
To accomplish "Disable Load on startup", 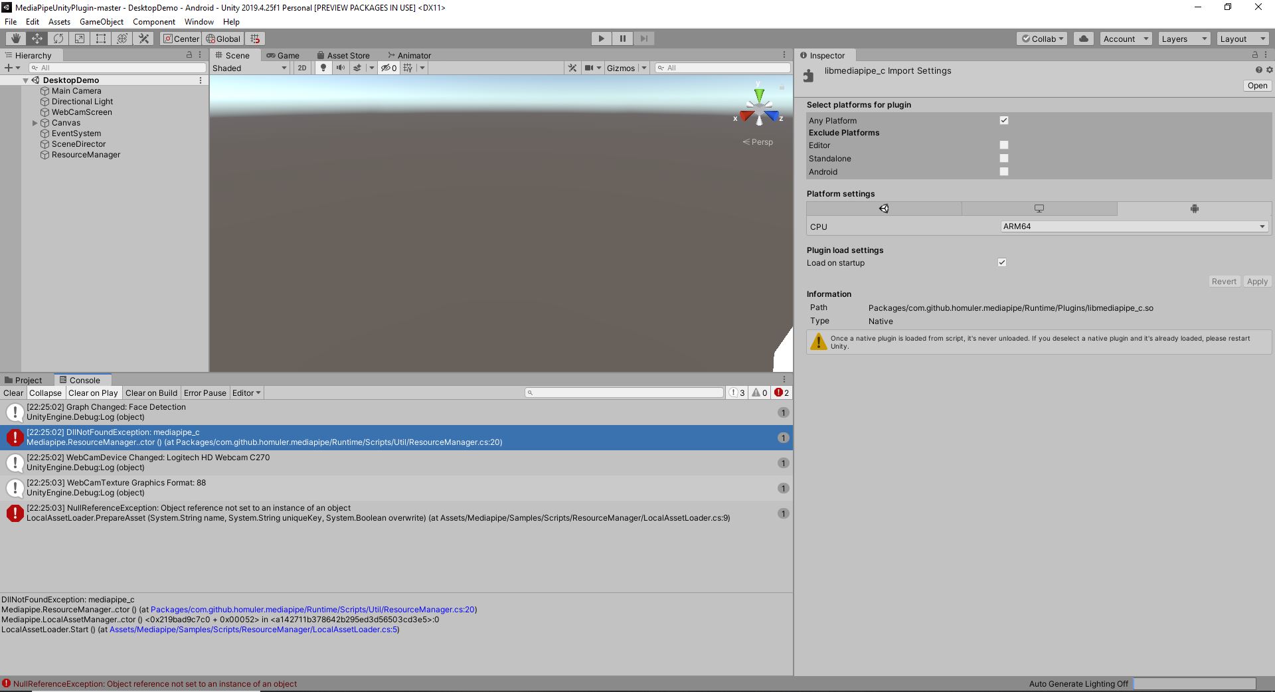I will pos(1001,262).
